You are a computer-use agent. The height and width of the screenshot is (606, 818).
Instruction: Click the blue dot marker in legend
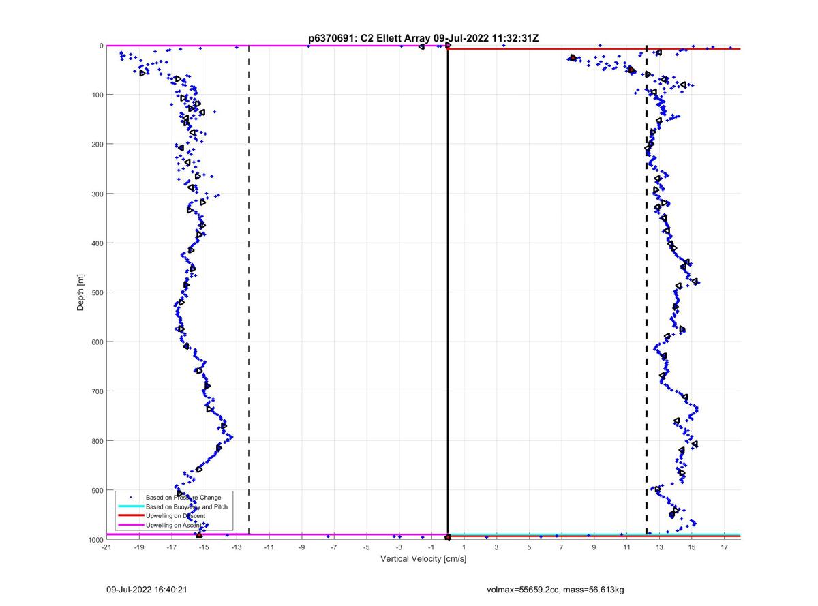click(130, 498)
